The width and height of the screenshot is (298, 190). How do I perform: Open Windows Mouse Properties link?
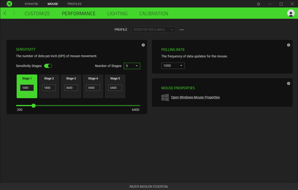tap(195, 97)
